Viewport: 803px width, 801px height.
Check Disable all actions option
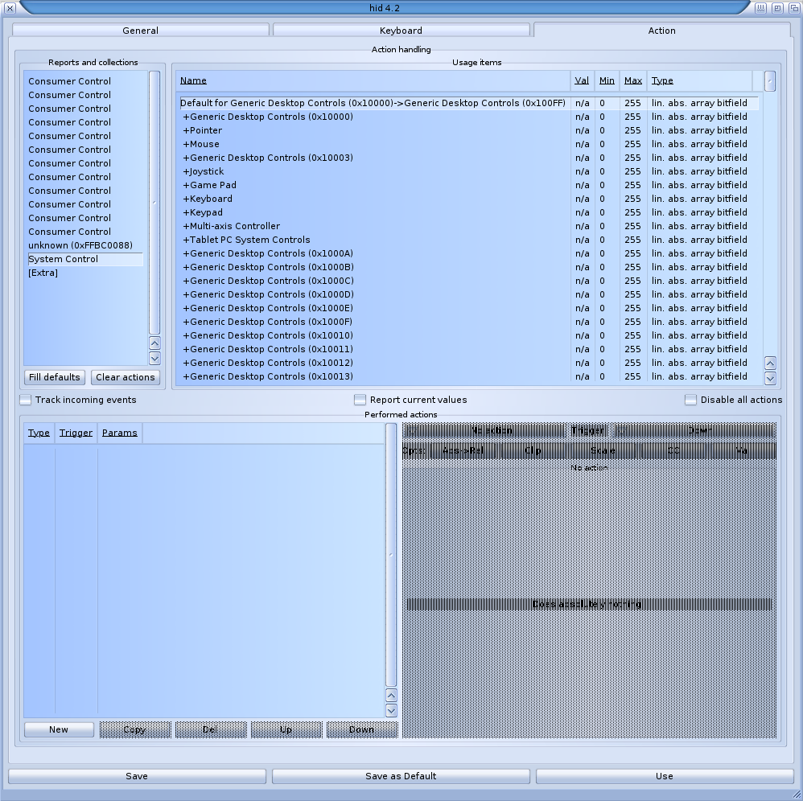690,400
